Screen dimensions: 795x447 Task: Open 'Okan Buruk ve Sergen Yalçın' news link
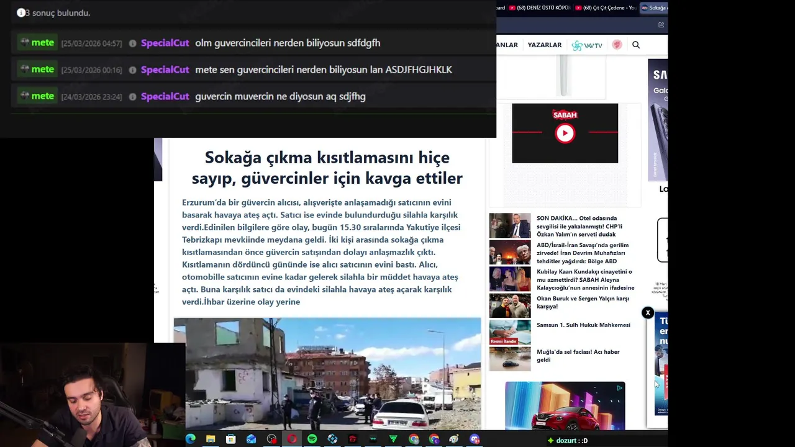click(x=583, y=302)
